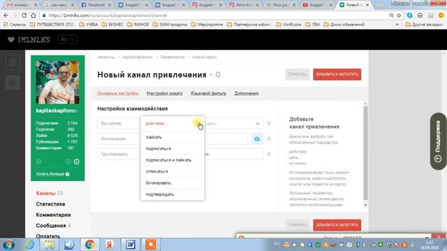This screenshot has height=251, width=447.
Task: Open 'УЧЕБА' bookmarks folder
Action: coord(89,24)
